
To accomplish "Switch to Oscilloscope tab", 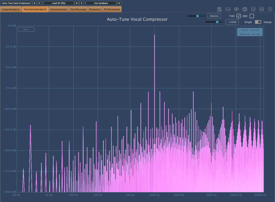I will coord(78,9).
